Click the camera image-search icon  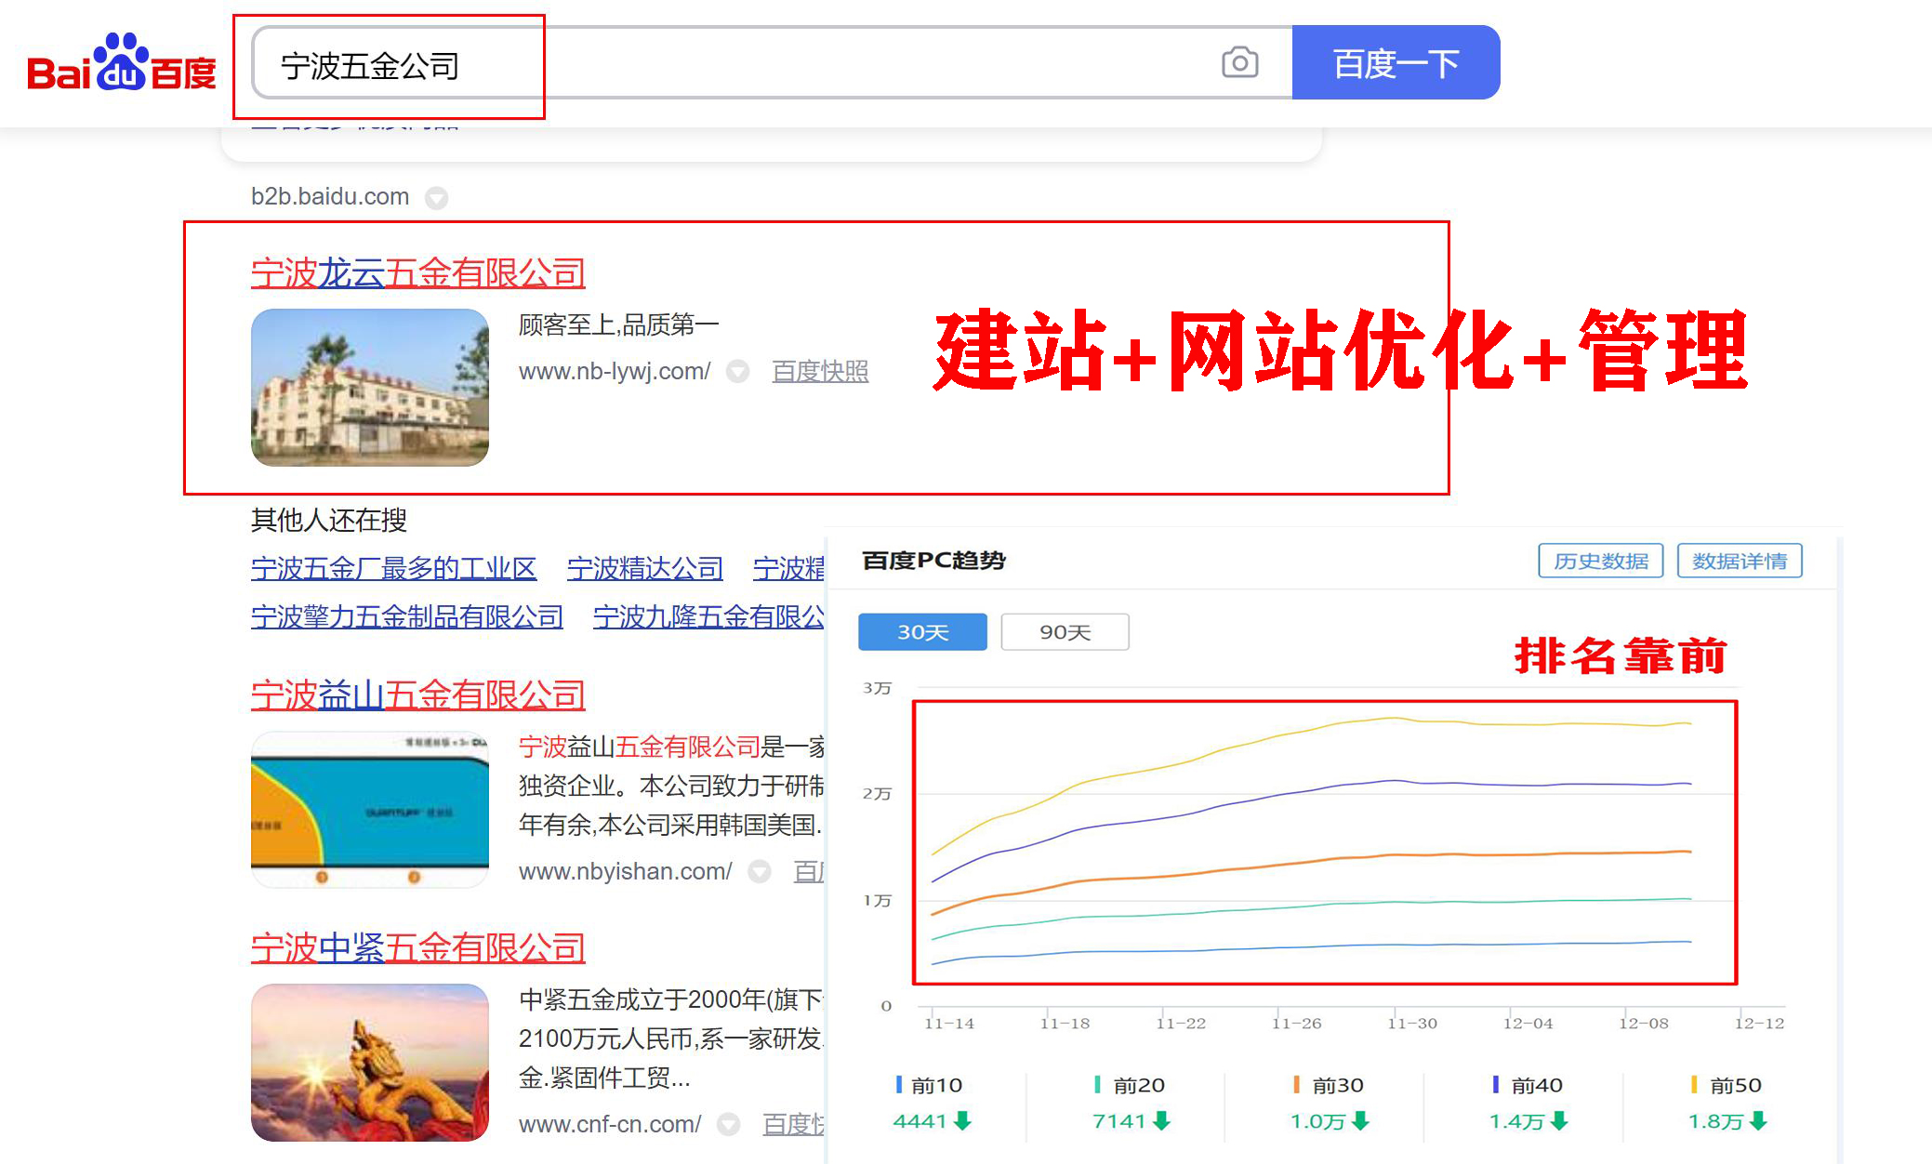tap(1239, 63)
